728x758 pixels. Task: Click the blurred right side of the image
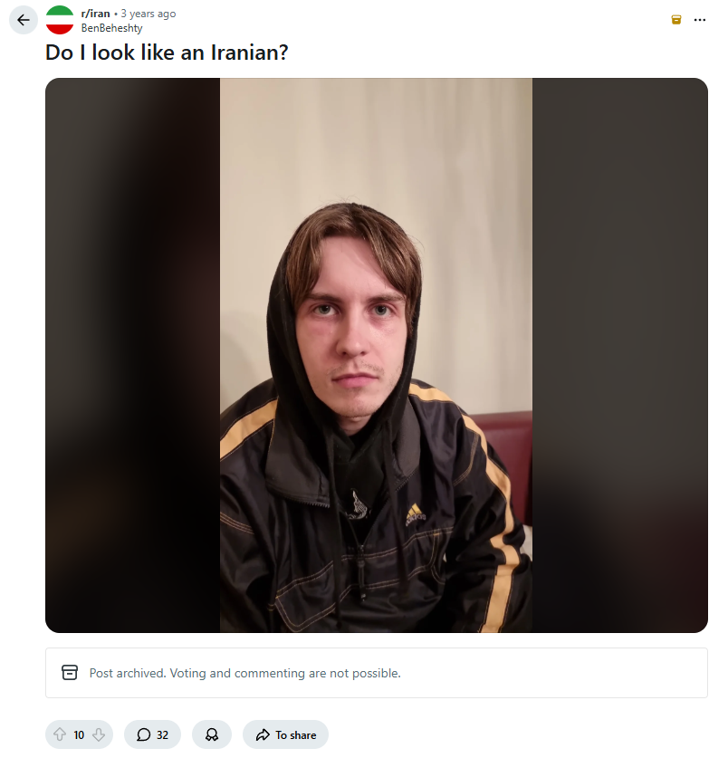619,355
